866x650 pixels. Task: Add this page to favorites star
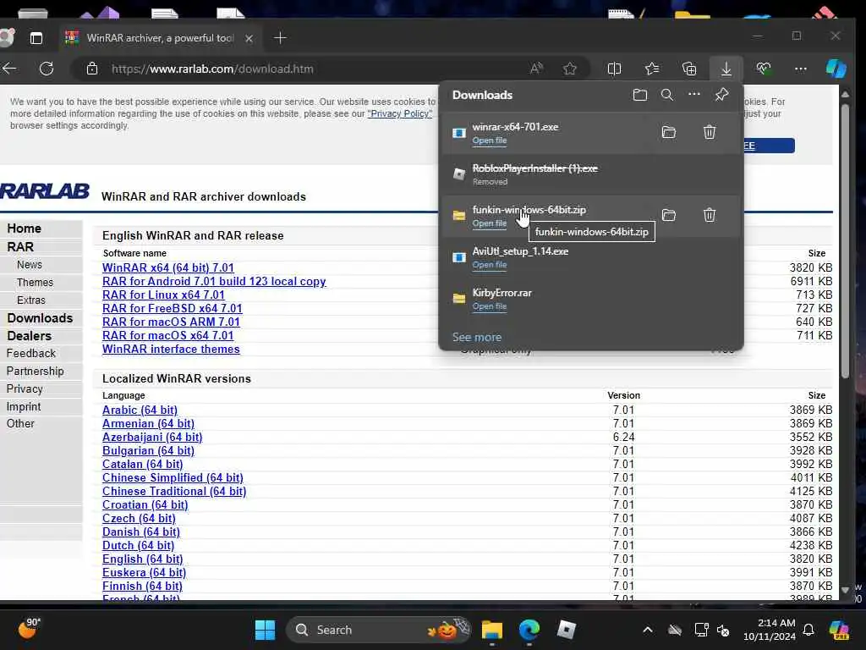(x=570, y=69)
